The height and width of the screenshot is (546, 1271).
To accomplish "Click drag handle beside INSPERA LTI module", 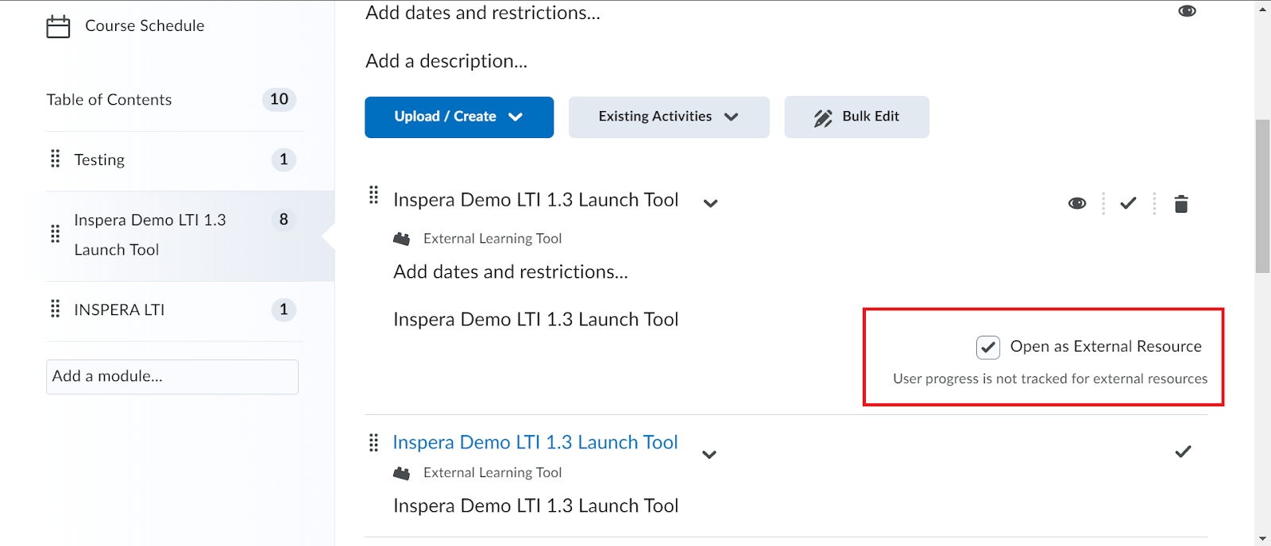I will coord(55,309).
